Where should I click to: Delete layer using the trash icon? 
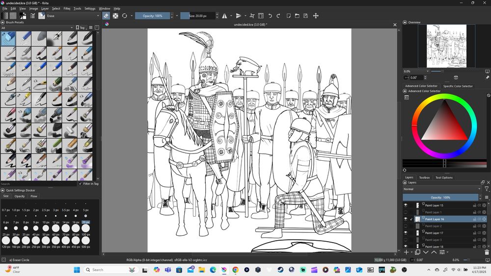487,252
